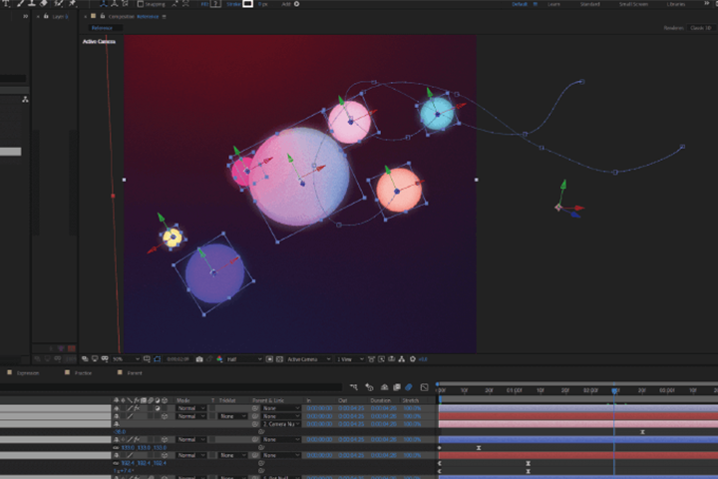The width and height of the screenshot is (718, 479).
Task: Open the Composition Mini-Flowchart in timeline
Action: pyautogui.click(x=353, y=387)
